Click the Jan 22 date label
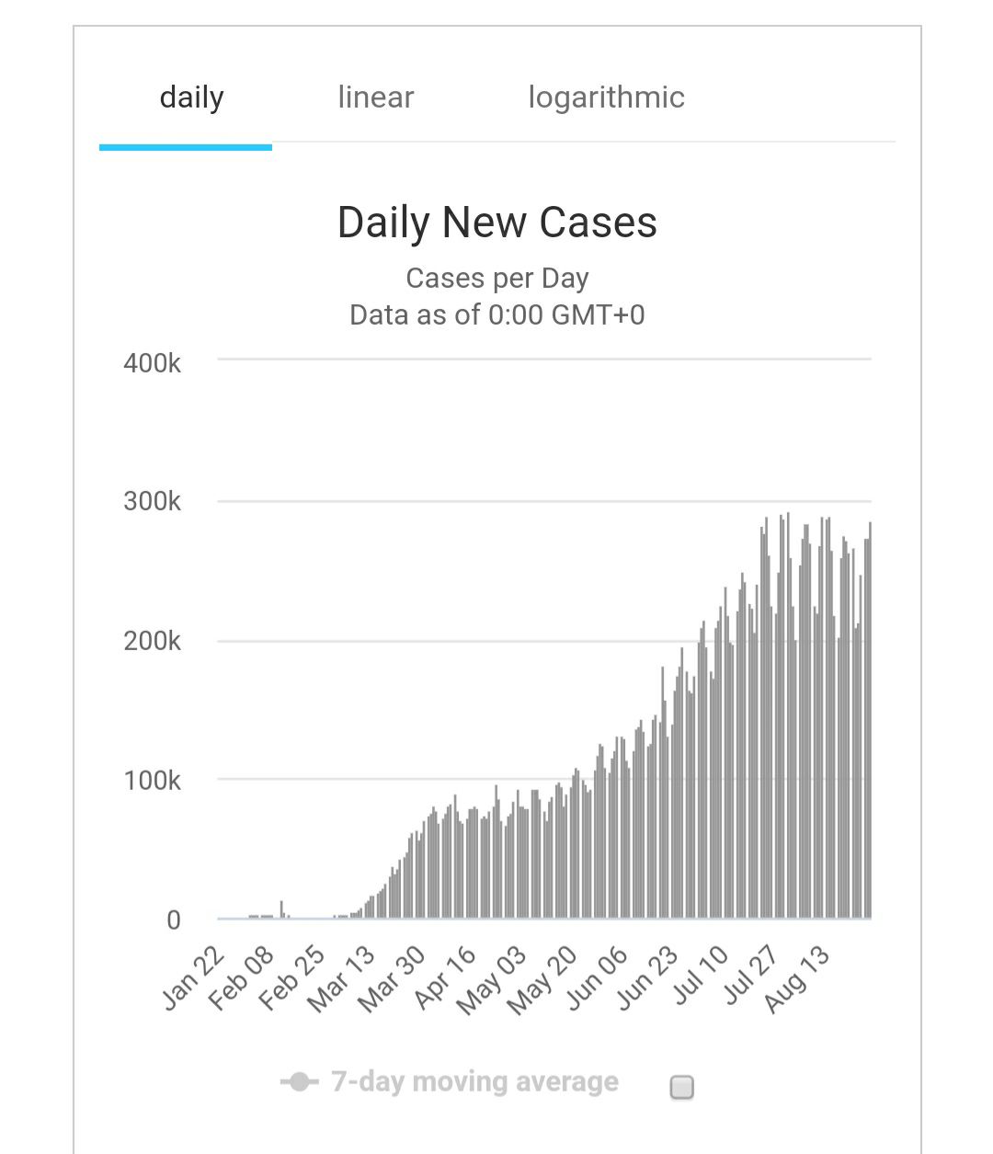 (194, 978)
